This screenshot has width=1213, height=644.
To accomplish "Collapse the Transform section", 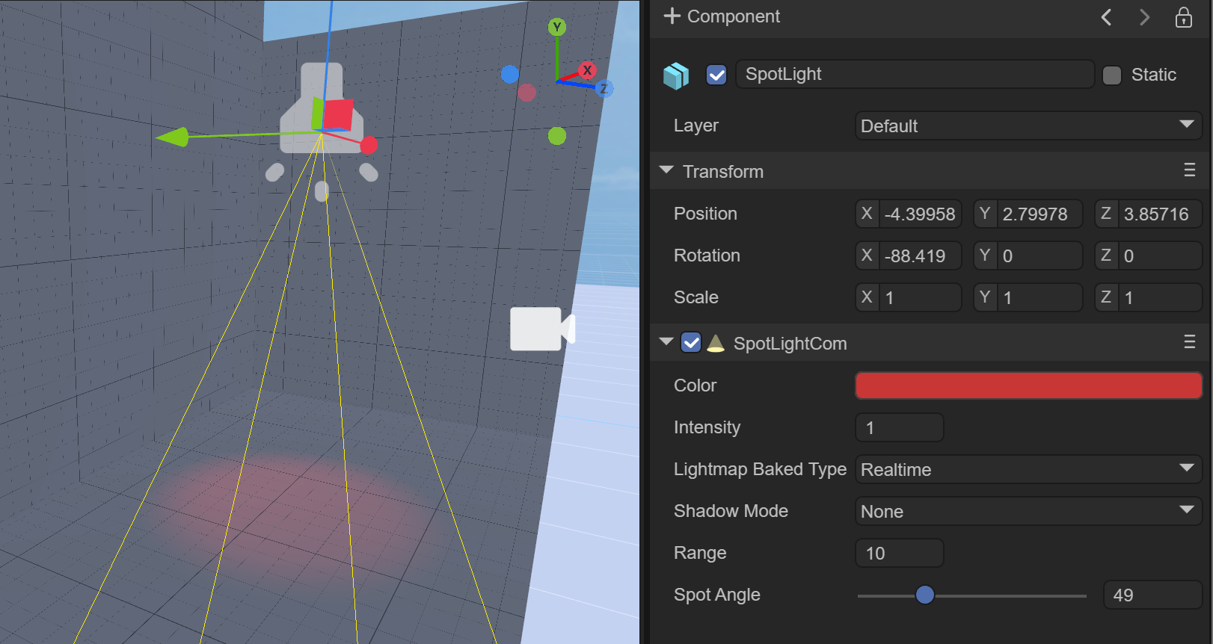I will coord(666,171).
